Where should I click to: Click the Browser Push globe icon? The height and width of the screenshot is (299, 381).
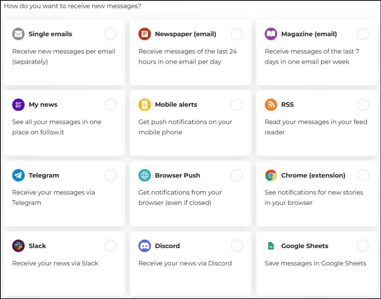(145, 176)
